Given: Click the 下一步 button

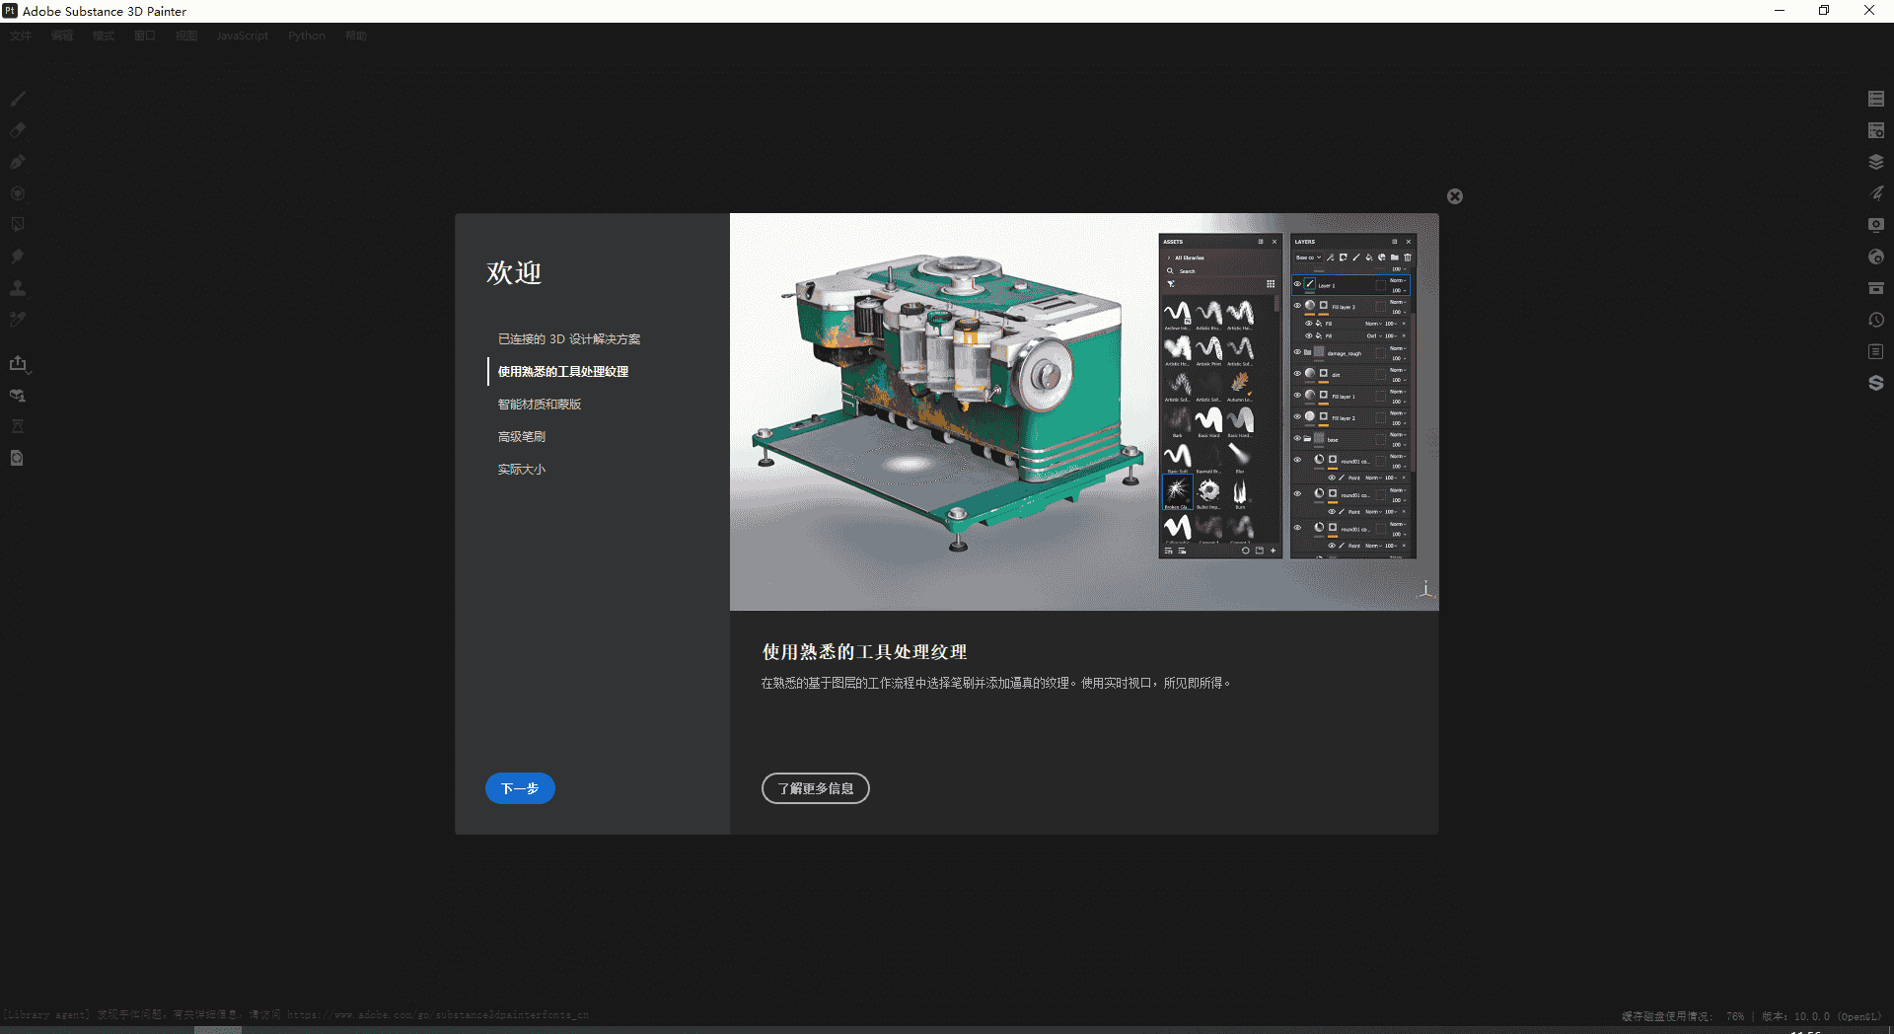Looking at the screenshot, I should [x=519, y=788].
